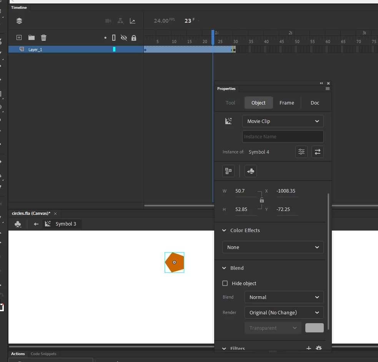
Task: Switch to the Frame properties tab
Action: (x=286, y=103)
